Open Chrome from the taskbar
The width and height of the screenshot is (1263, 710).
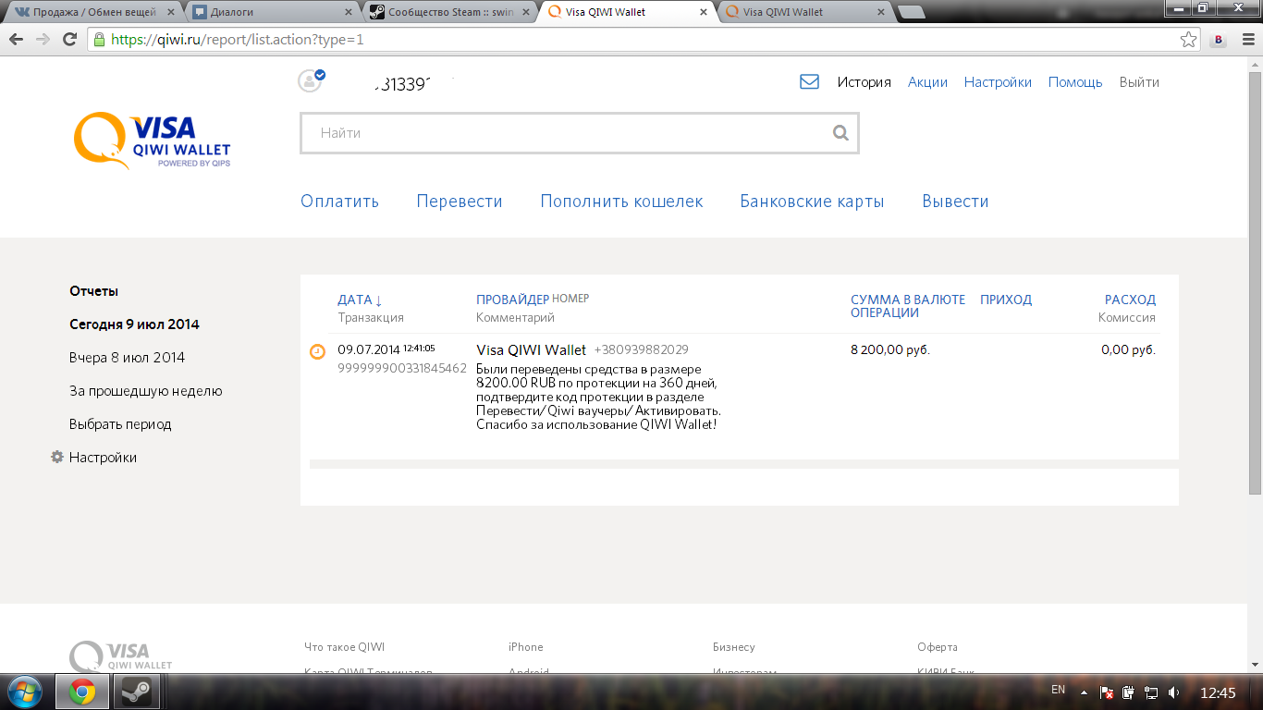click(82, 692)
